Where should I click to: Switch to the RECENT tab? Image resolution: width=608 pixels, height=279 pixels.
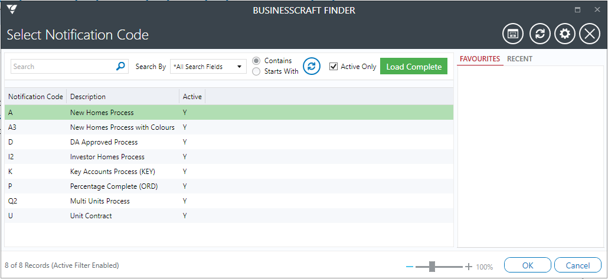pyautogui.click(x=519, y=59)
